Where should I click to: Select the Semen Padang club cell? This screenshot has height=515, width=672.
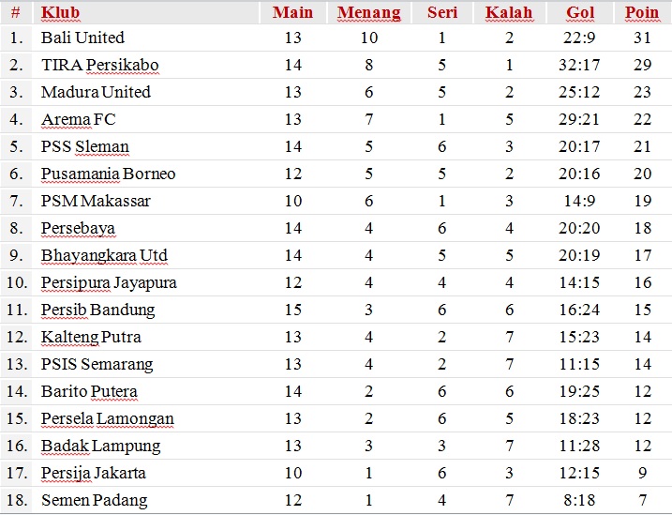[94, 500]
